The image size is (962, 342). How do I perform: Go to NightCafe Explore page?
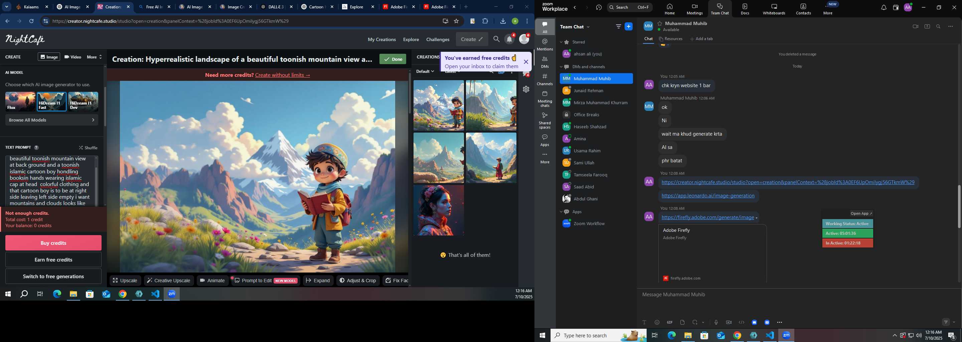(x=411, y=39)
